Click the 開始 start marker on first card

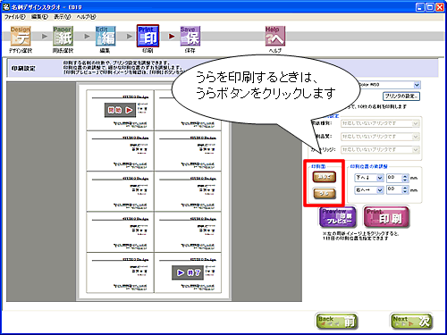click(120, 110)
